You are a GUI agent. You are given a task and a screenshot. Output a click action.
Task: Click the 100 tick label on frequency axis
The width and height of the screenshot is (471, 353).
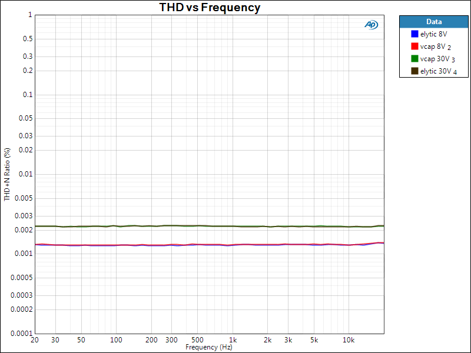click(x=116, y=340)
